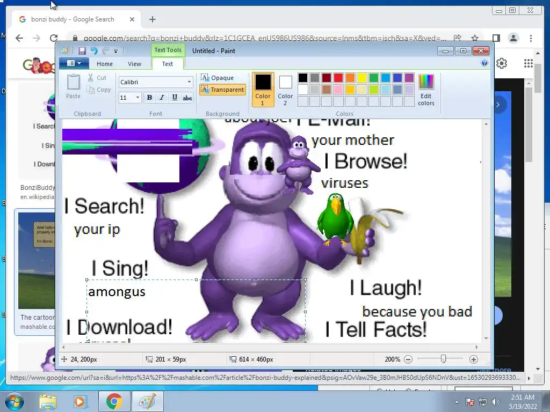Open the blue Paint file menu button
Image resolution: width=550 pixels, height=412 pixels.
pyautogui.click(x=74, y=63)
